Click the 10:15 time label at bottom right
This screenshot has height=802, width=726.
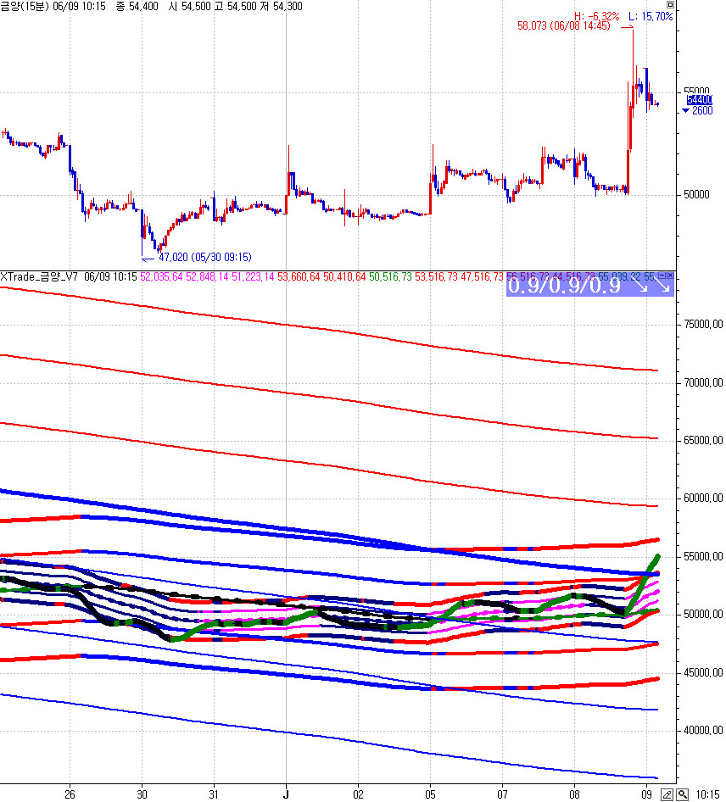[x=708, y=794]
